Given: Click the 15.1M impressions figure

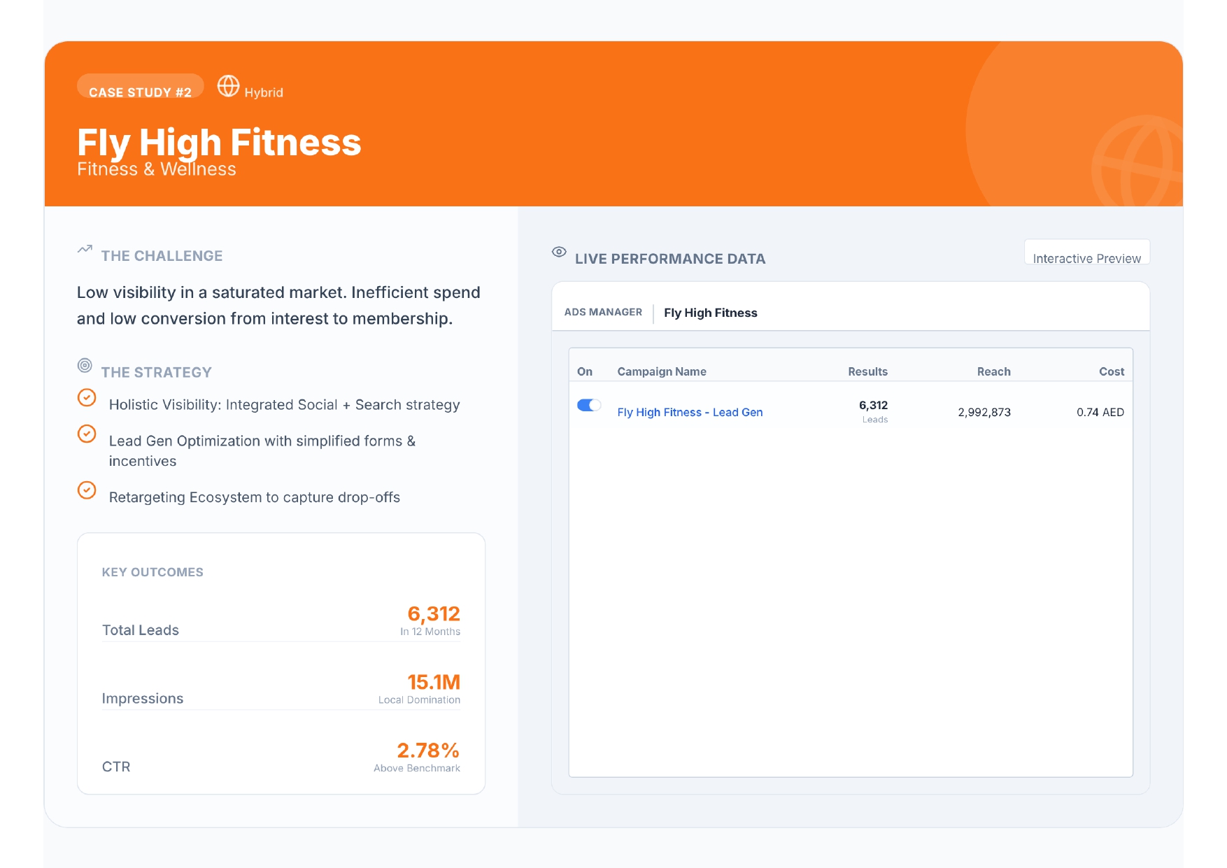Looking at the screenshot, I should [x=434, y=682].
